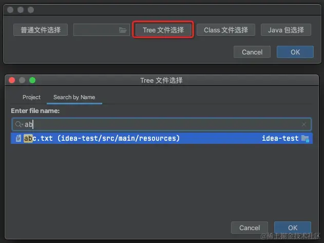324x243 pixels.
Task: Click into the Enter file name field
Action: pos(162,124)
